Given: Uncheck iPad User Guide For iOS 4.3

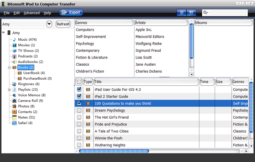Looking at the screenshot, I should point(79,89).
